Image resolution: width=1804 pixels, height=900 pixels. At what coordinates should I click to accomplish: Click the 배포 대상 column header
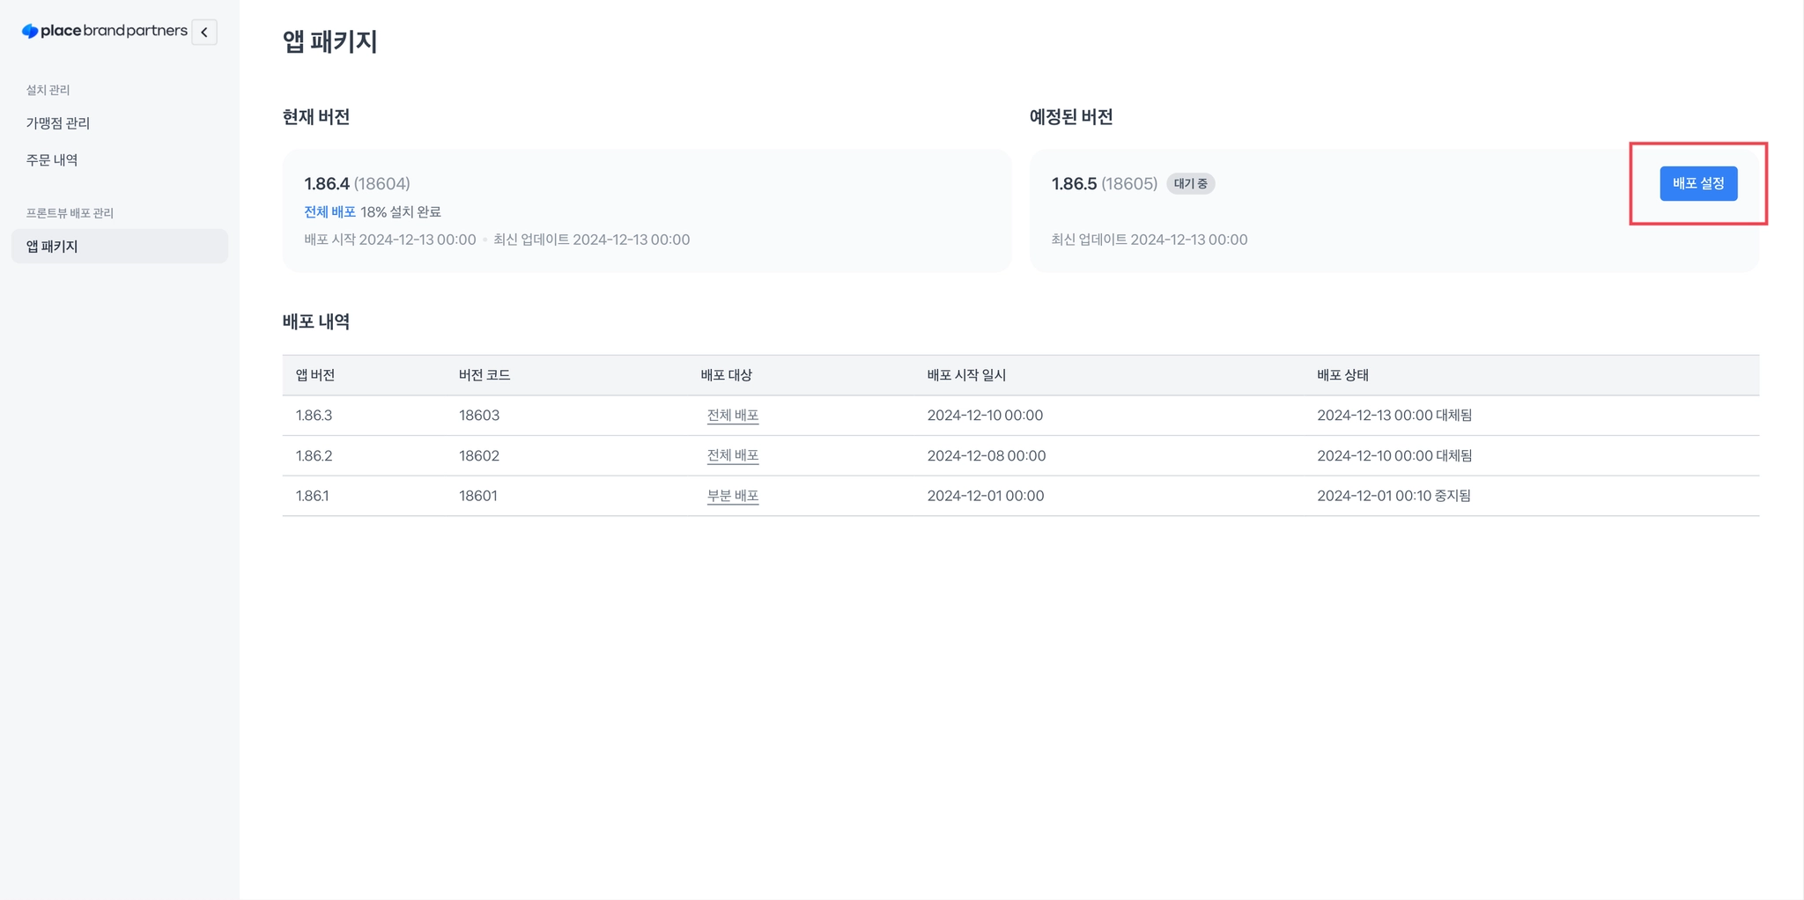coord(727,375)
